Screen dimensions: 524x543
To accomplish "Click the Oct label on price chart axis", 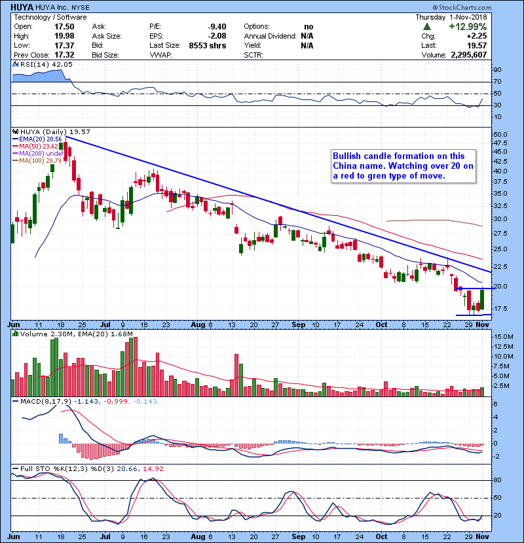I will pos(381,325).
